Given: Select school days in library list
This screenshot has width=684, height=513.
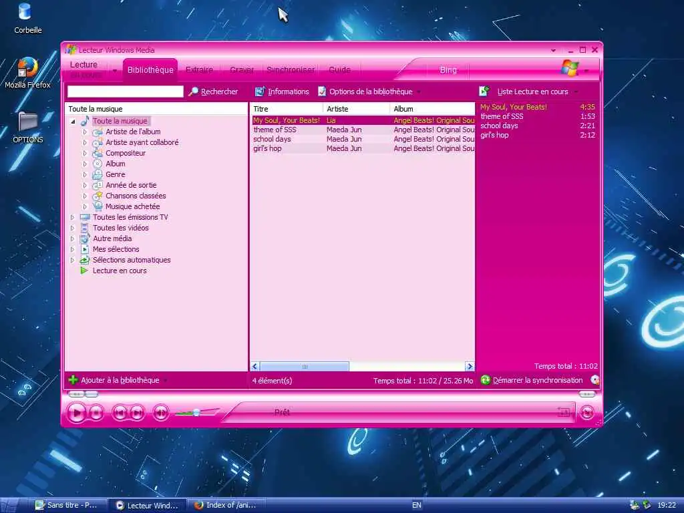Looking at the screenshot, I should (363, 139).
